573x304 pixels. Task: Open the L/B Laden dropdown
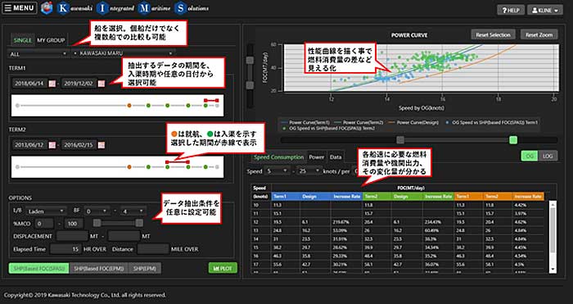(46, 211)
